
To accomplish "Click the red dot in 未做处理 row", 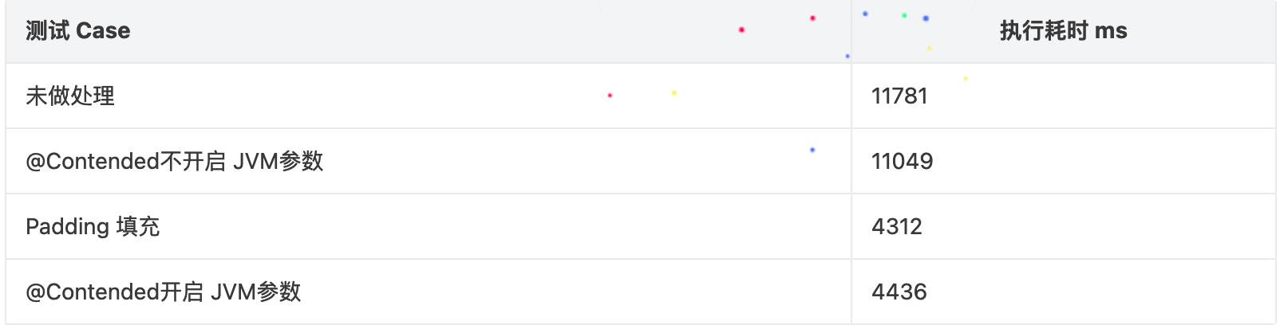I will 610,96.
